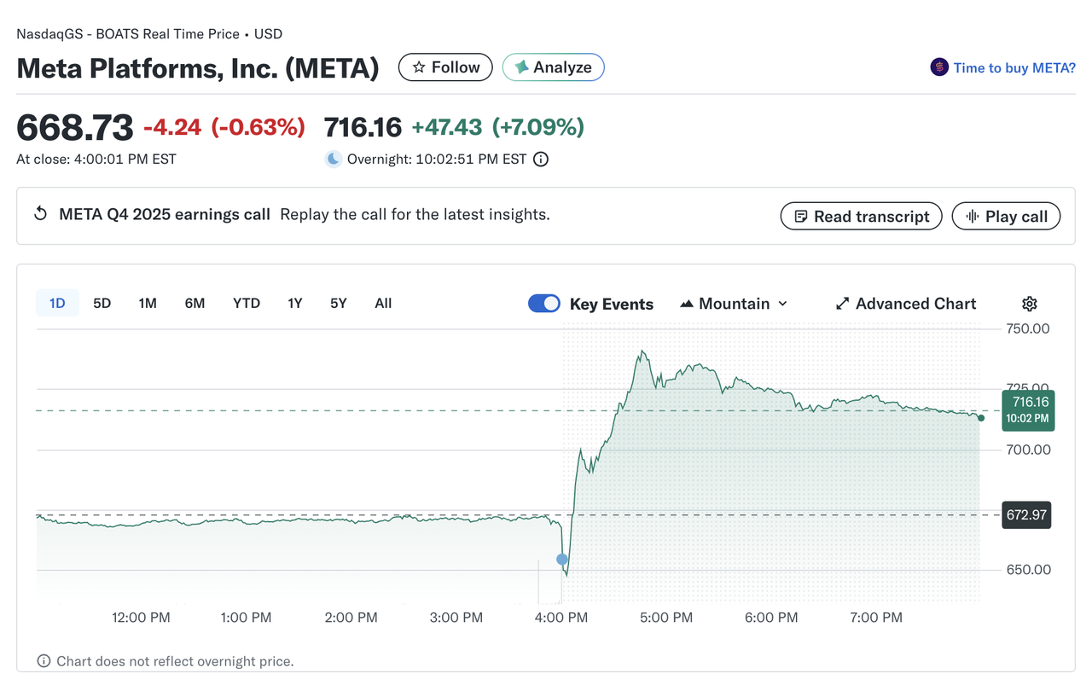Click the Advanced Chart expand arrow
The height and width of the screenshot is (685, 1092).
[x=841, y=303]
